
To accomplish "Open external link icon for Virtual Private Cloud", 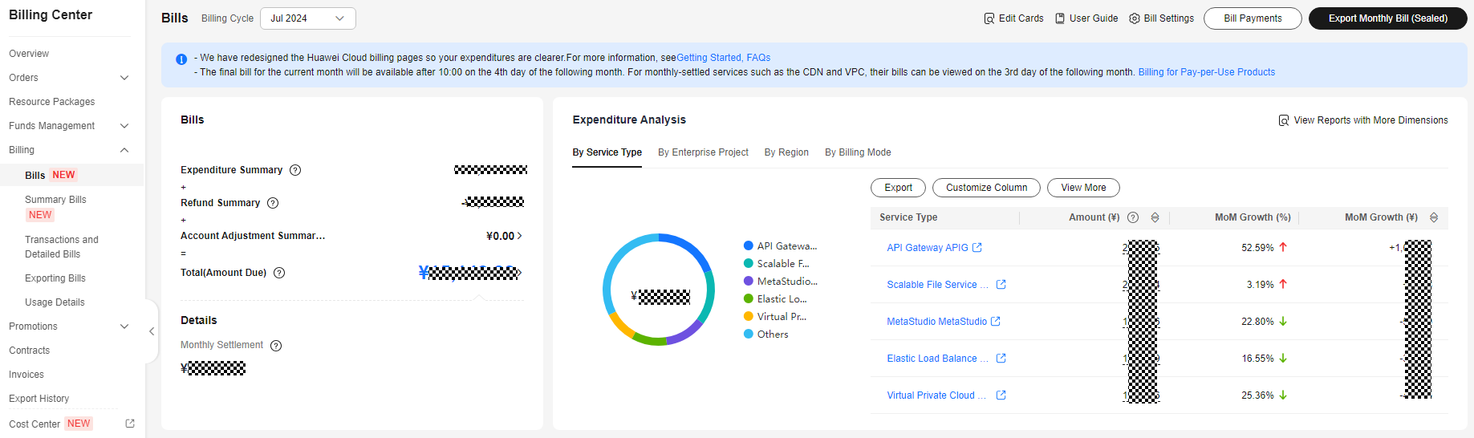I will (x=1001, y=395).
